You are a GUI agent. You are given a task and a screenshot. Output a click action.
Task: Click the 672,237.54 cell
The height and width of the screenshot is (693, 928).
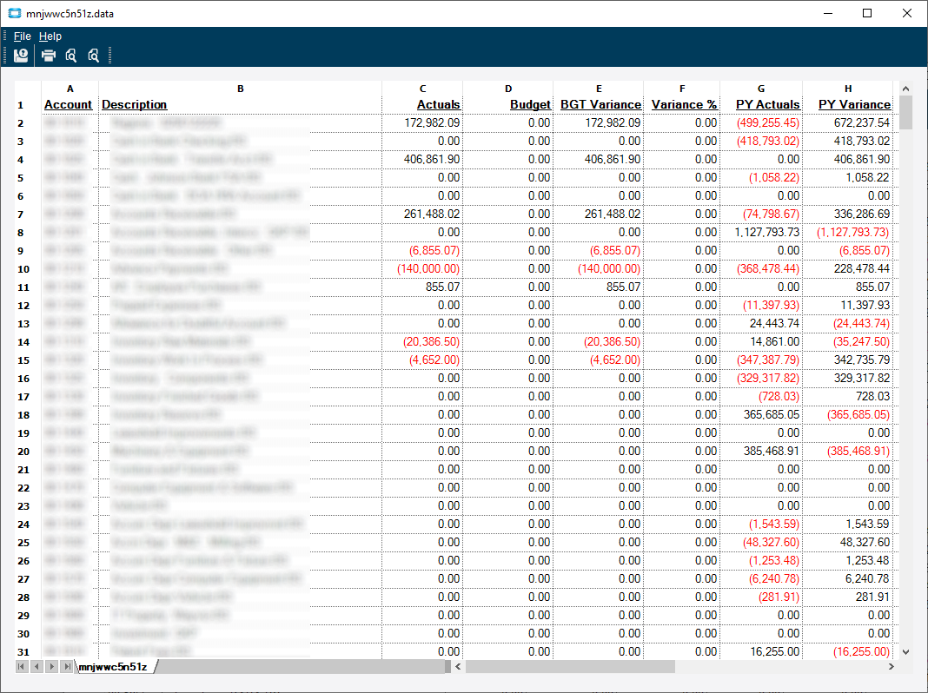pyautogui.click(x=847, y=123)
